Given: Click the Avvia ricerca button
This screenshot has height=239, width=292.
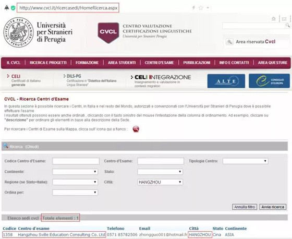Looking at the screenshot, I should 273,207.
